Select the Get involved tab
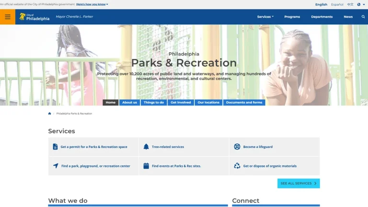Viewport: 368px width, 207px height. click(x=181, y=103)
